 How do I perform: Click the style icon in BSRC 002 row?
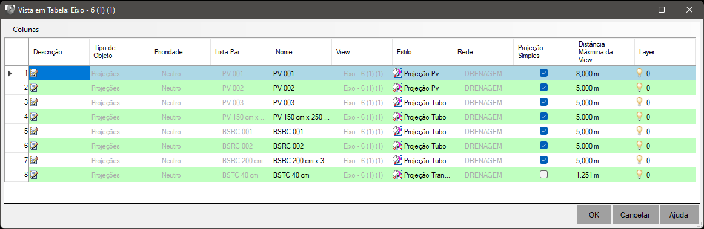[x=397, y=146]
